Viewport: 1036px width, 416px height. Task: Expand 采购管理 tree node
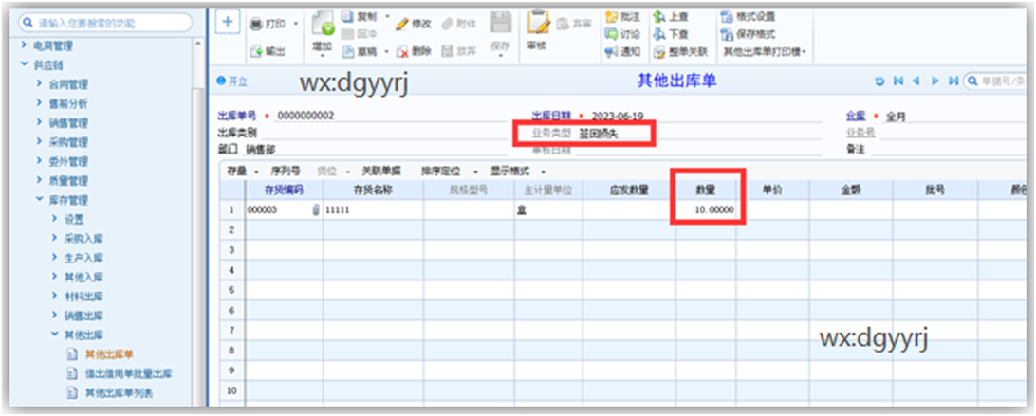click(x=40, y=142)
